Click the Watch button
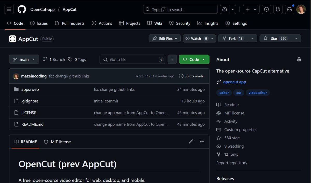311x183 pixels. [196, 38]
